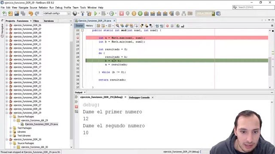Pause the debugger with the orange pause icon

(x=134, y=13)
